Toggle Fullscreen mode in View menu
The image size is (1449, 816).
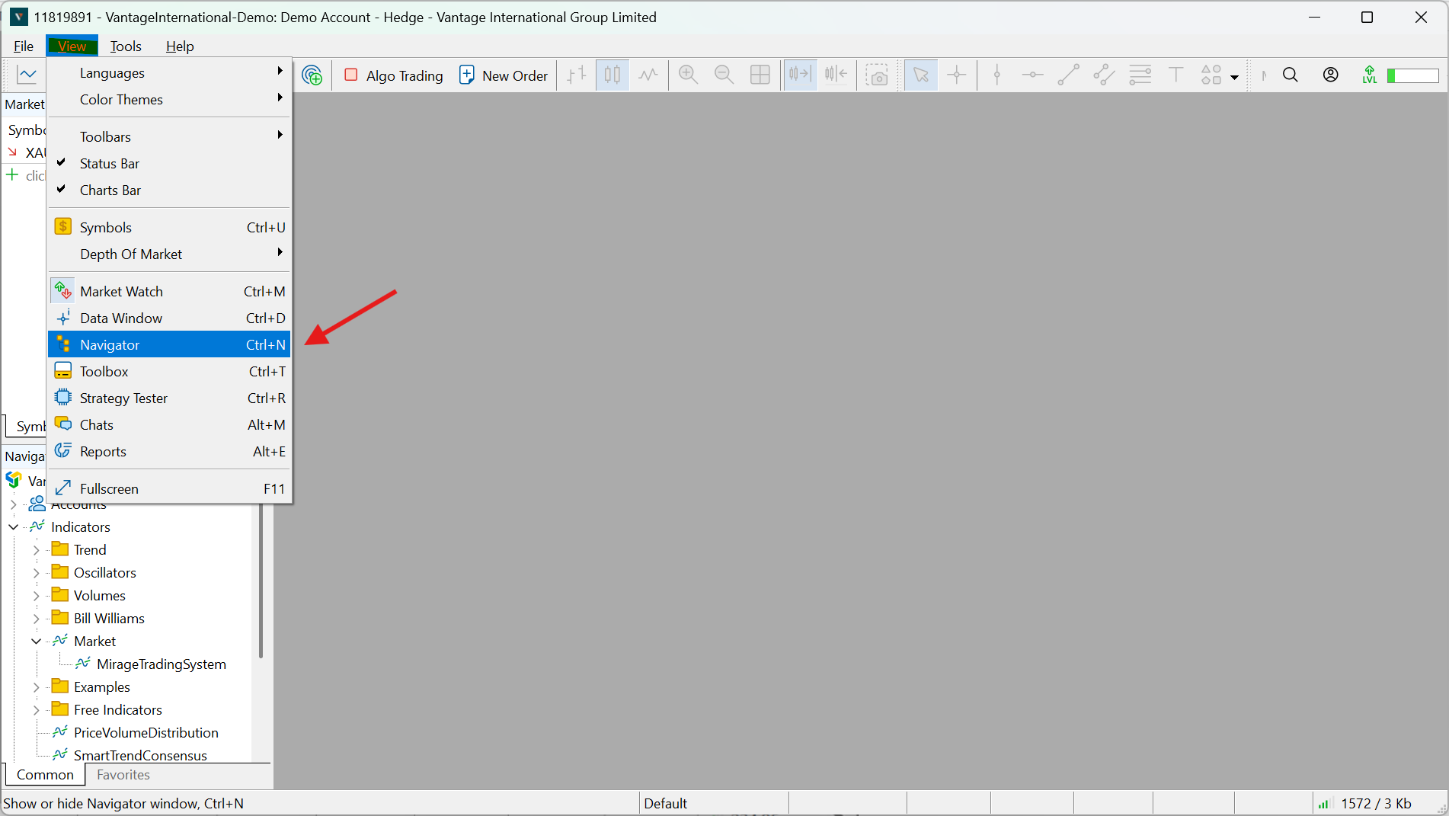point(169,489)
